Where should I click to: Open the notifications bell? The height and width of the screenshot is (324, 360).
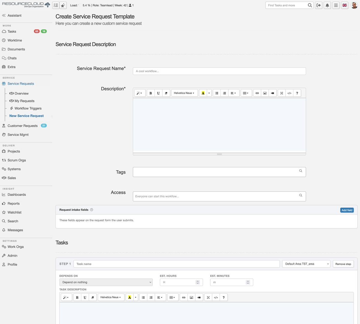pyautogui.click(x=327, y=5)
